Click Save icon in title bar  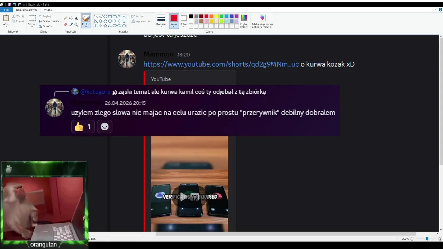pos(9,4)
